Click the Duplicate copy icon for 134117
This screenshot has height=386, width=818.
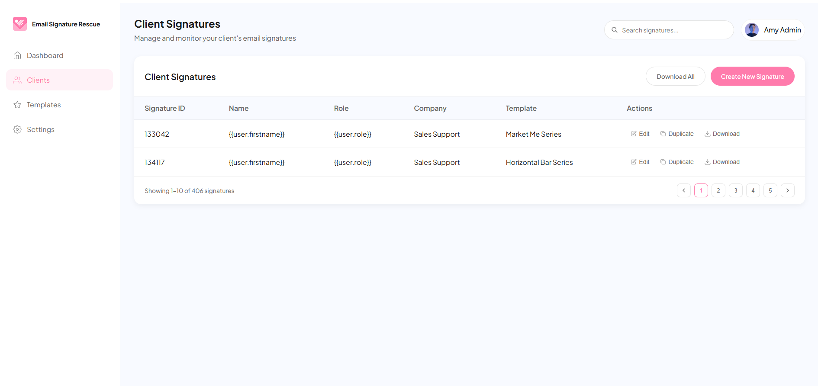663,162
